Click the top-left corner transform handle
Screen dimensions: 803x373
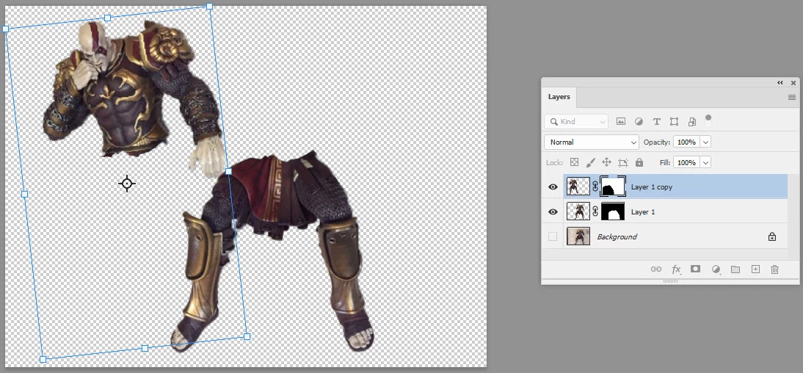coord(6,29)
